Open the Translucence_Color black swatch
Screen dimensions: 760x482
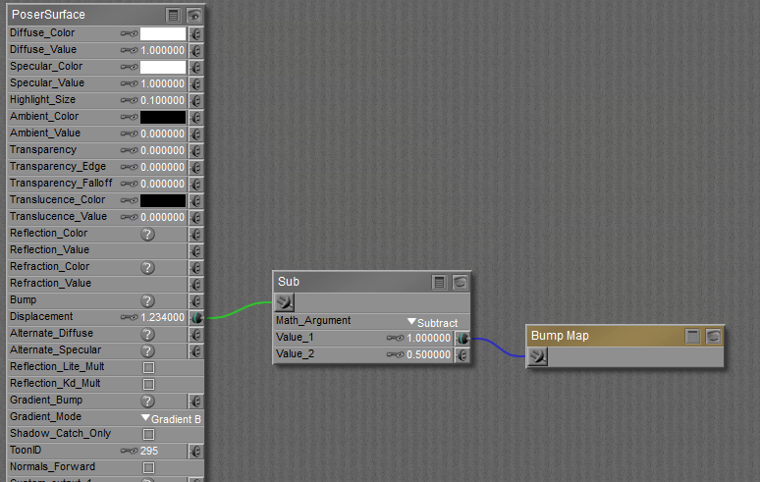coord(163,200)
